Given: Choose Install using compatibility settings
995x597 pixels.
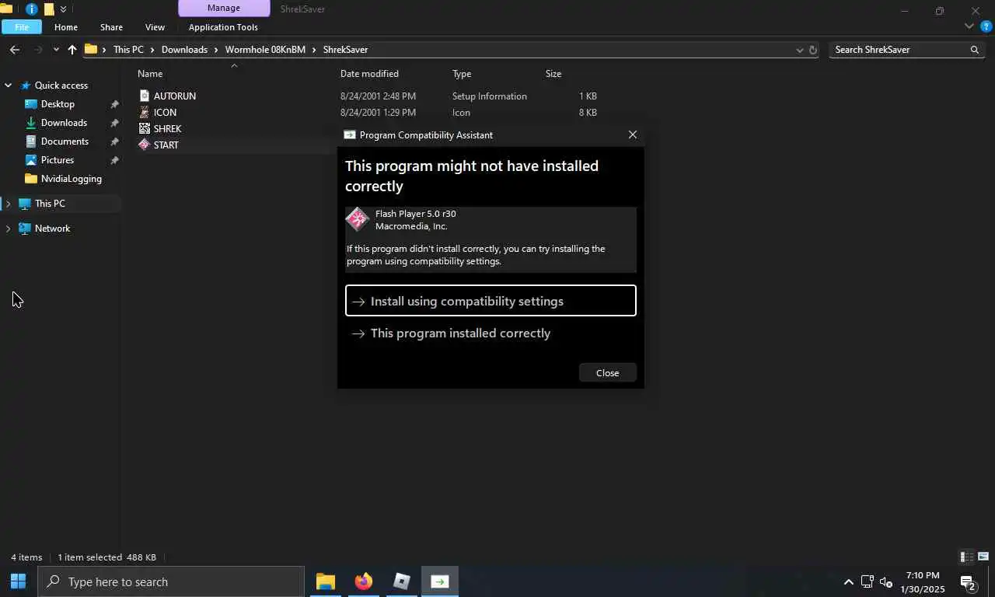Looking at the screenshot, I should point(491,301).
